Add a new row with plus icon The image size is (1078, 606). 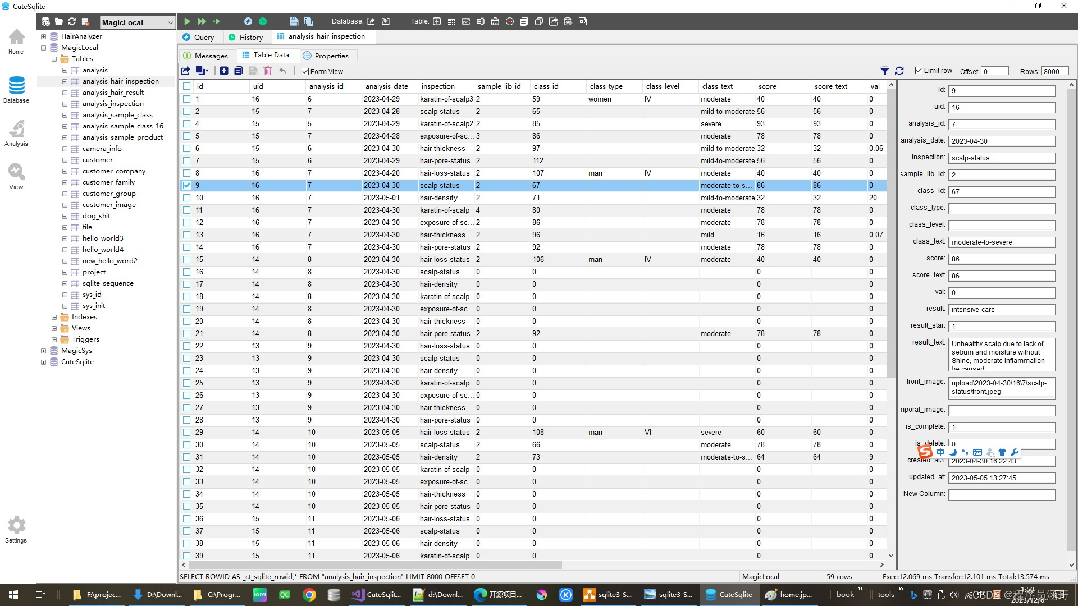point(224,71)
